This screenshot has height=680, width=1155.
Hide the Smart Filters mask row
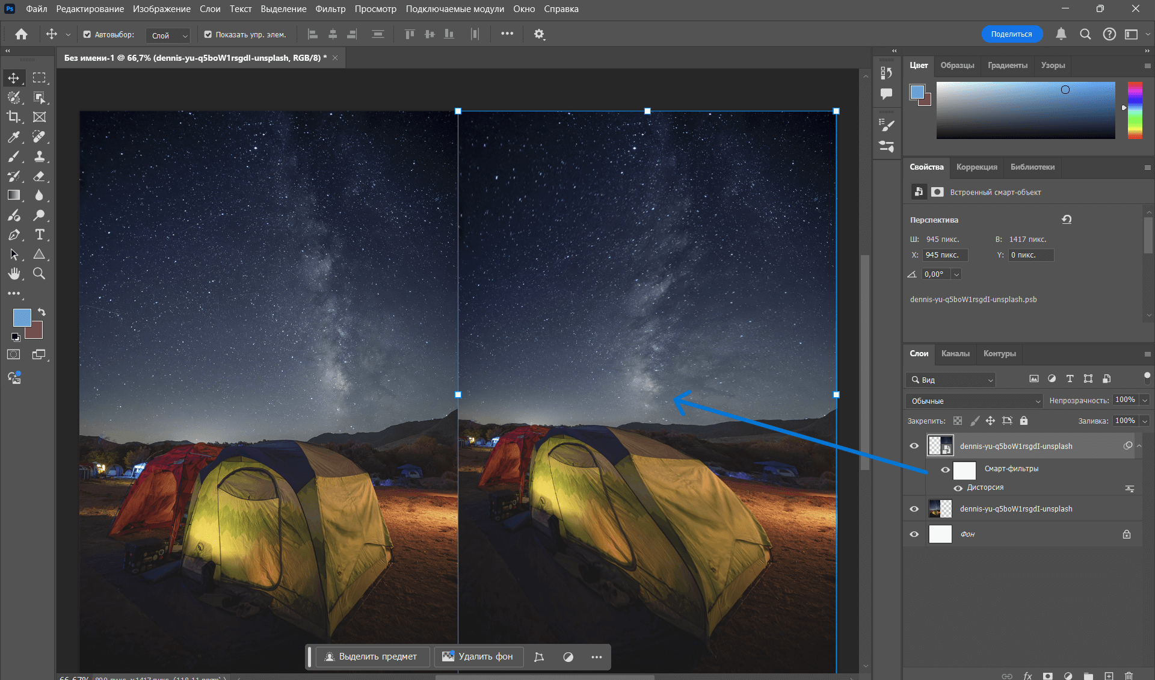[x=946, y=469]
